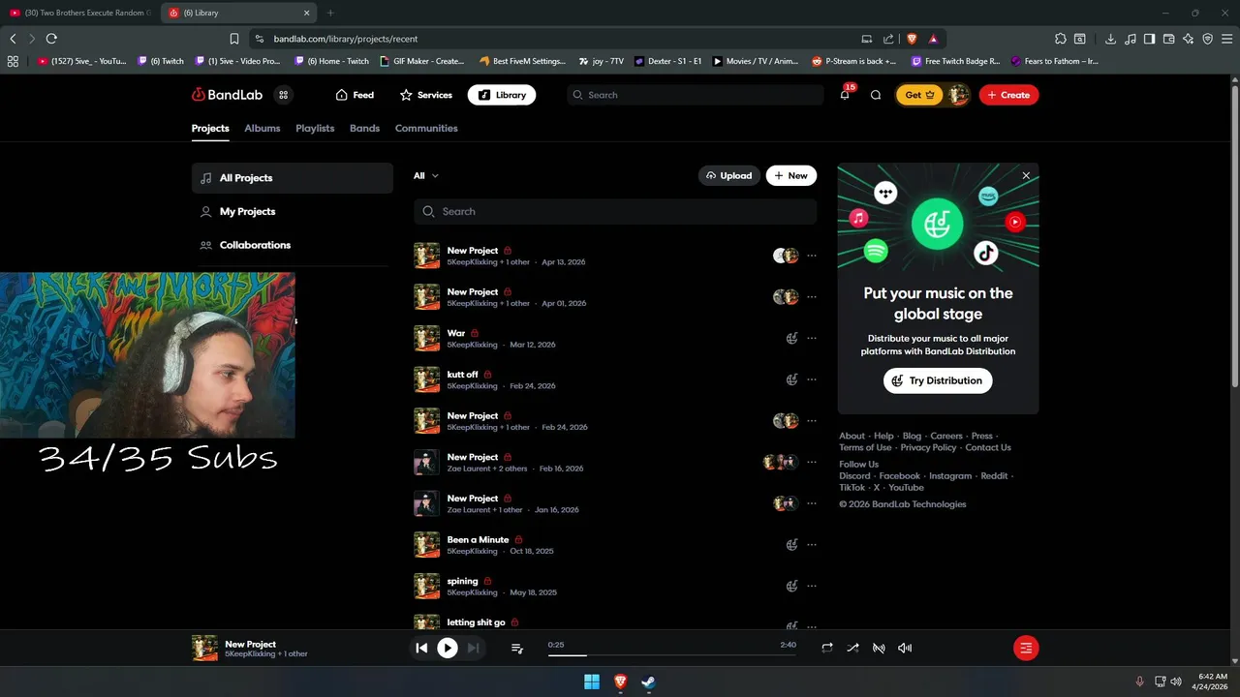Open Windows Start button
Image resolution: width=1240 pixels, height=697 pixels.
pos(592,682)
